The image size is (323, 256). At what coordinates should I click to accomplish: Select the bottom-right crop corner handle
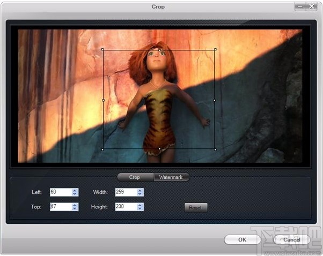[215, 149]
